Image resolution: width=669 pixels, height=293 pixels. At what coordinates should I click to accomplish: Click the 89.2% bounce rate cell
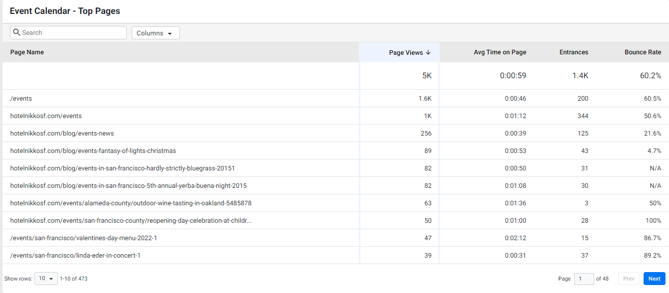653,256
